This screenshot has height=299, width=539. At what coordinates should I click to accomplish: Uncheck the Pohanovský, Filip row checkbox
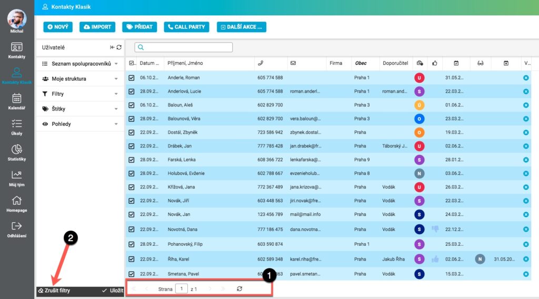click(x=132, y=244)
